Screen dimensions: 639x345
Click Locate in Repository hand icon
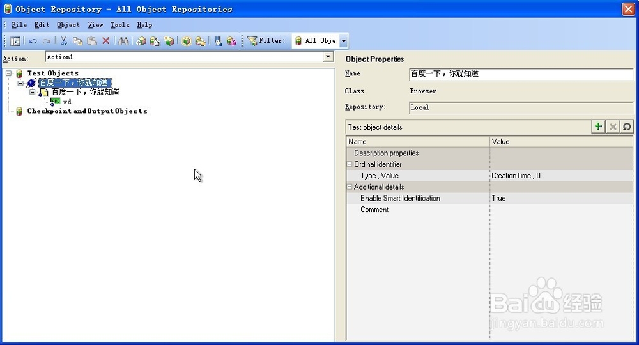pyautogui.click(x=201, y=41)
